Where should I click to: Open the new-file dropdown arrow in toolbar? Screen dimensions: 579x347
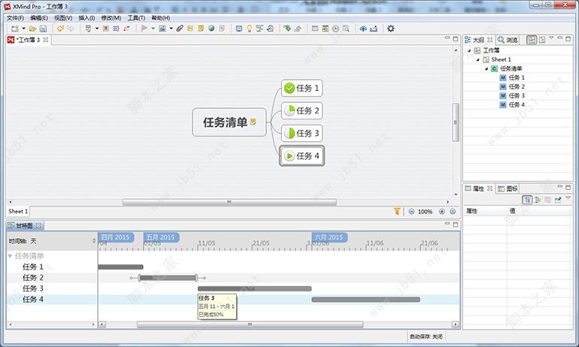click(x=23, y=29)
